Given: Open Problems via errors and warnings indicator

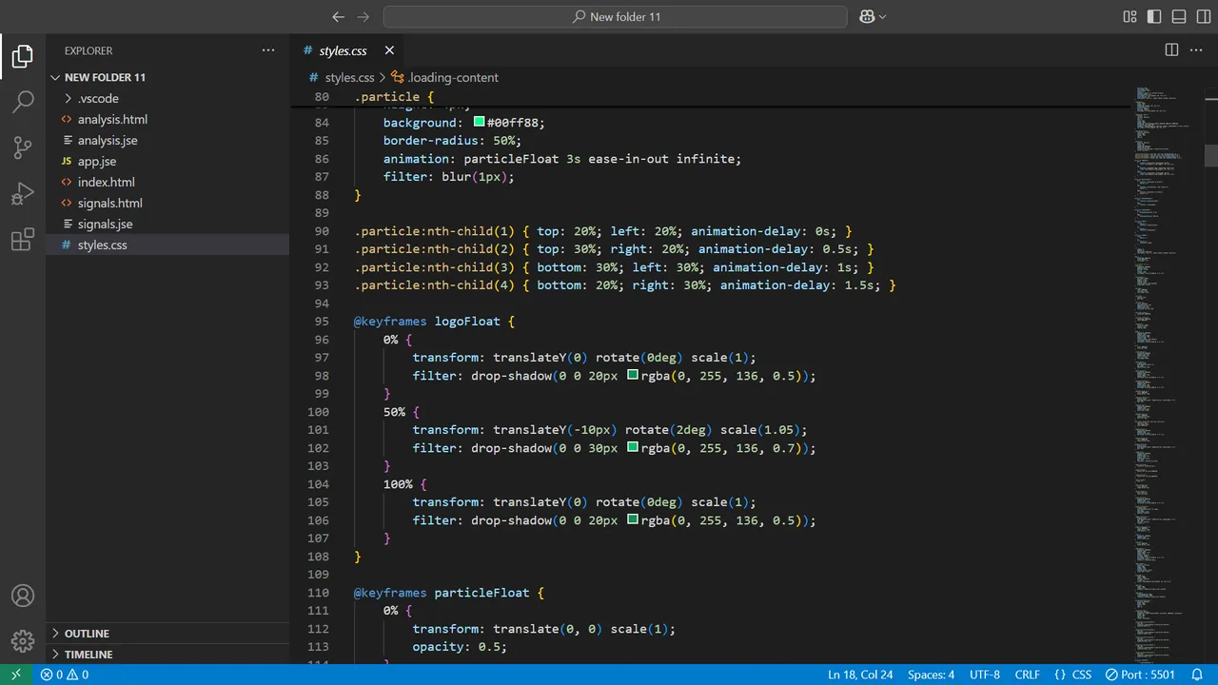Looking at the screenshot, I should tap(65, 675).
